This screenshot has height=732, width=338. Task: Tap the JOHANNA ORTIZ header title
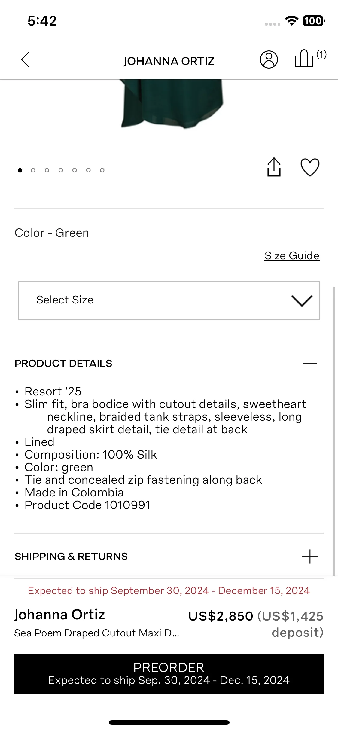coord(169,61)
